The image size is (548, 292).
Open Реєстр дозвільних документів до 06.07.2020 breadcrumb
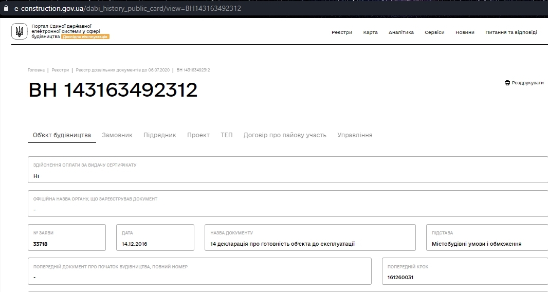click(123, 70)
